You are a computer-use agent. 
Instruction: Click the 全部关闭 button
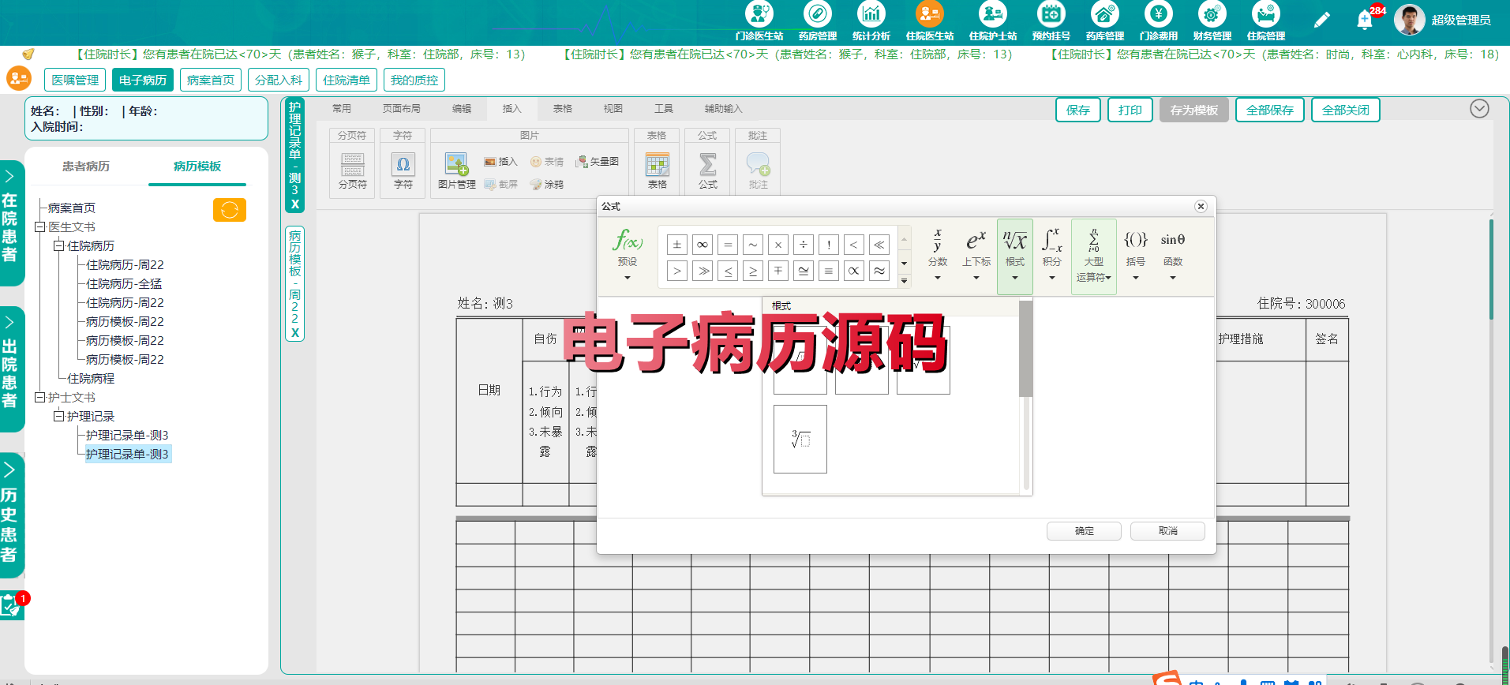point(1345,110)
